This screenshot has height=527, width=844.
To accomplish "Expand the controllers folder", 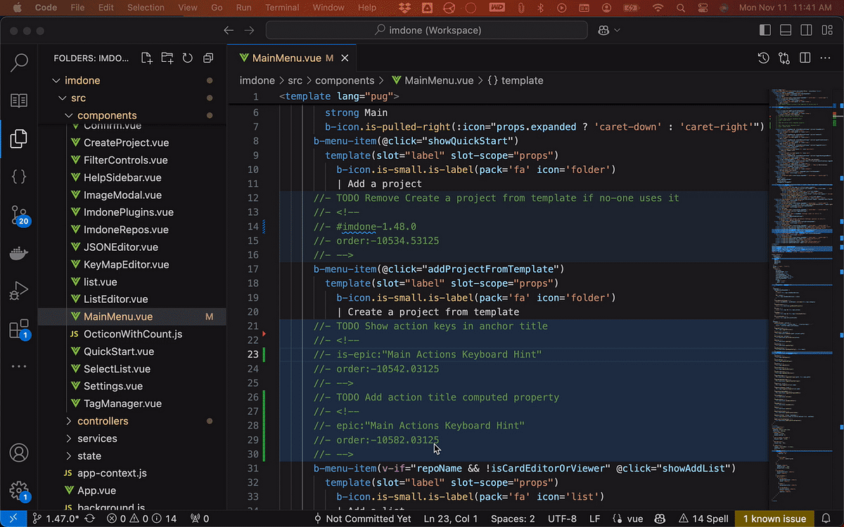I will (x=69, y=421).
